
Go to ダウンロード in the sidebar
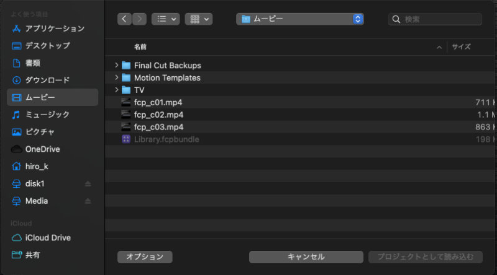47,80
